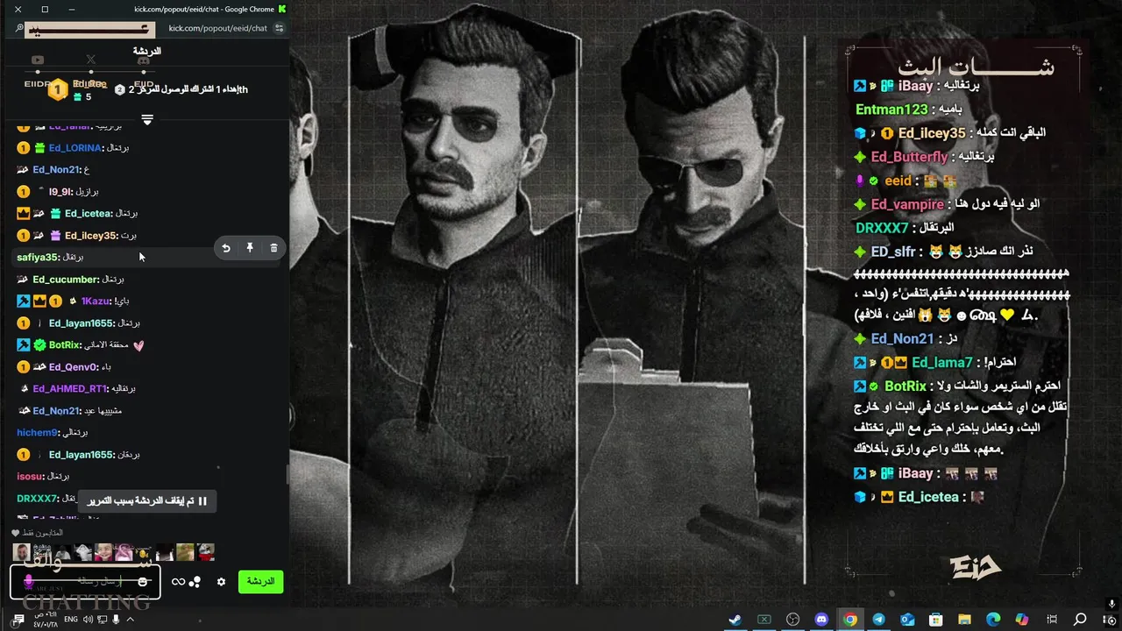The width and height of the screenshot is (1122, 631).
Task: Show hidden tray icons with the up chevron
Action: click(x=131, y=620)
